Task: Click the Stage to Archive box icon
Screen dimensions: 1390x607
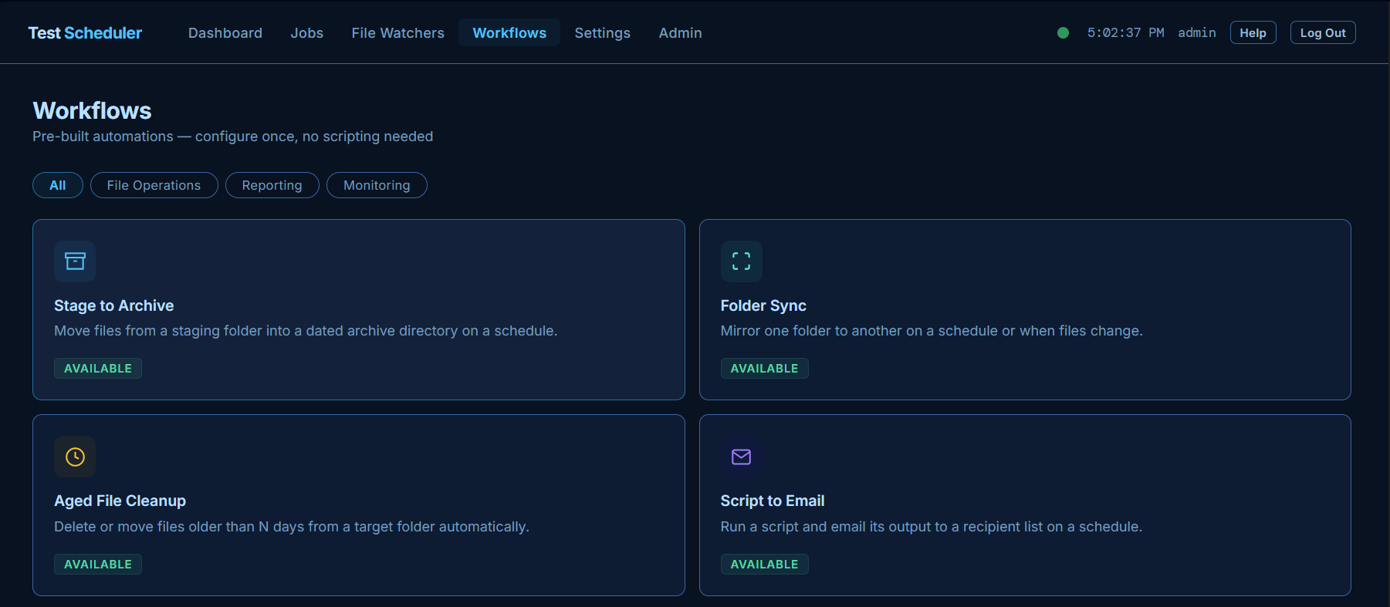Action: (75, 261)
